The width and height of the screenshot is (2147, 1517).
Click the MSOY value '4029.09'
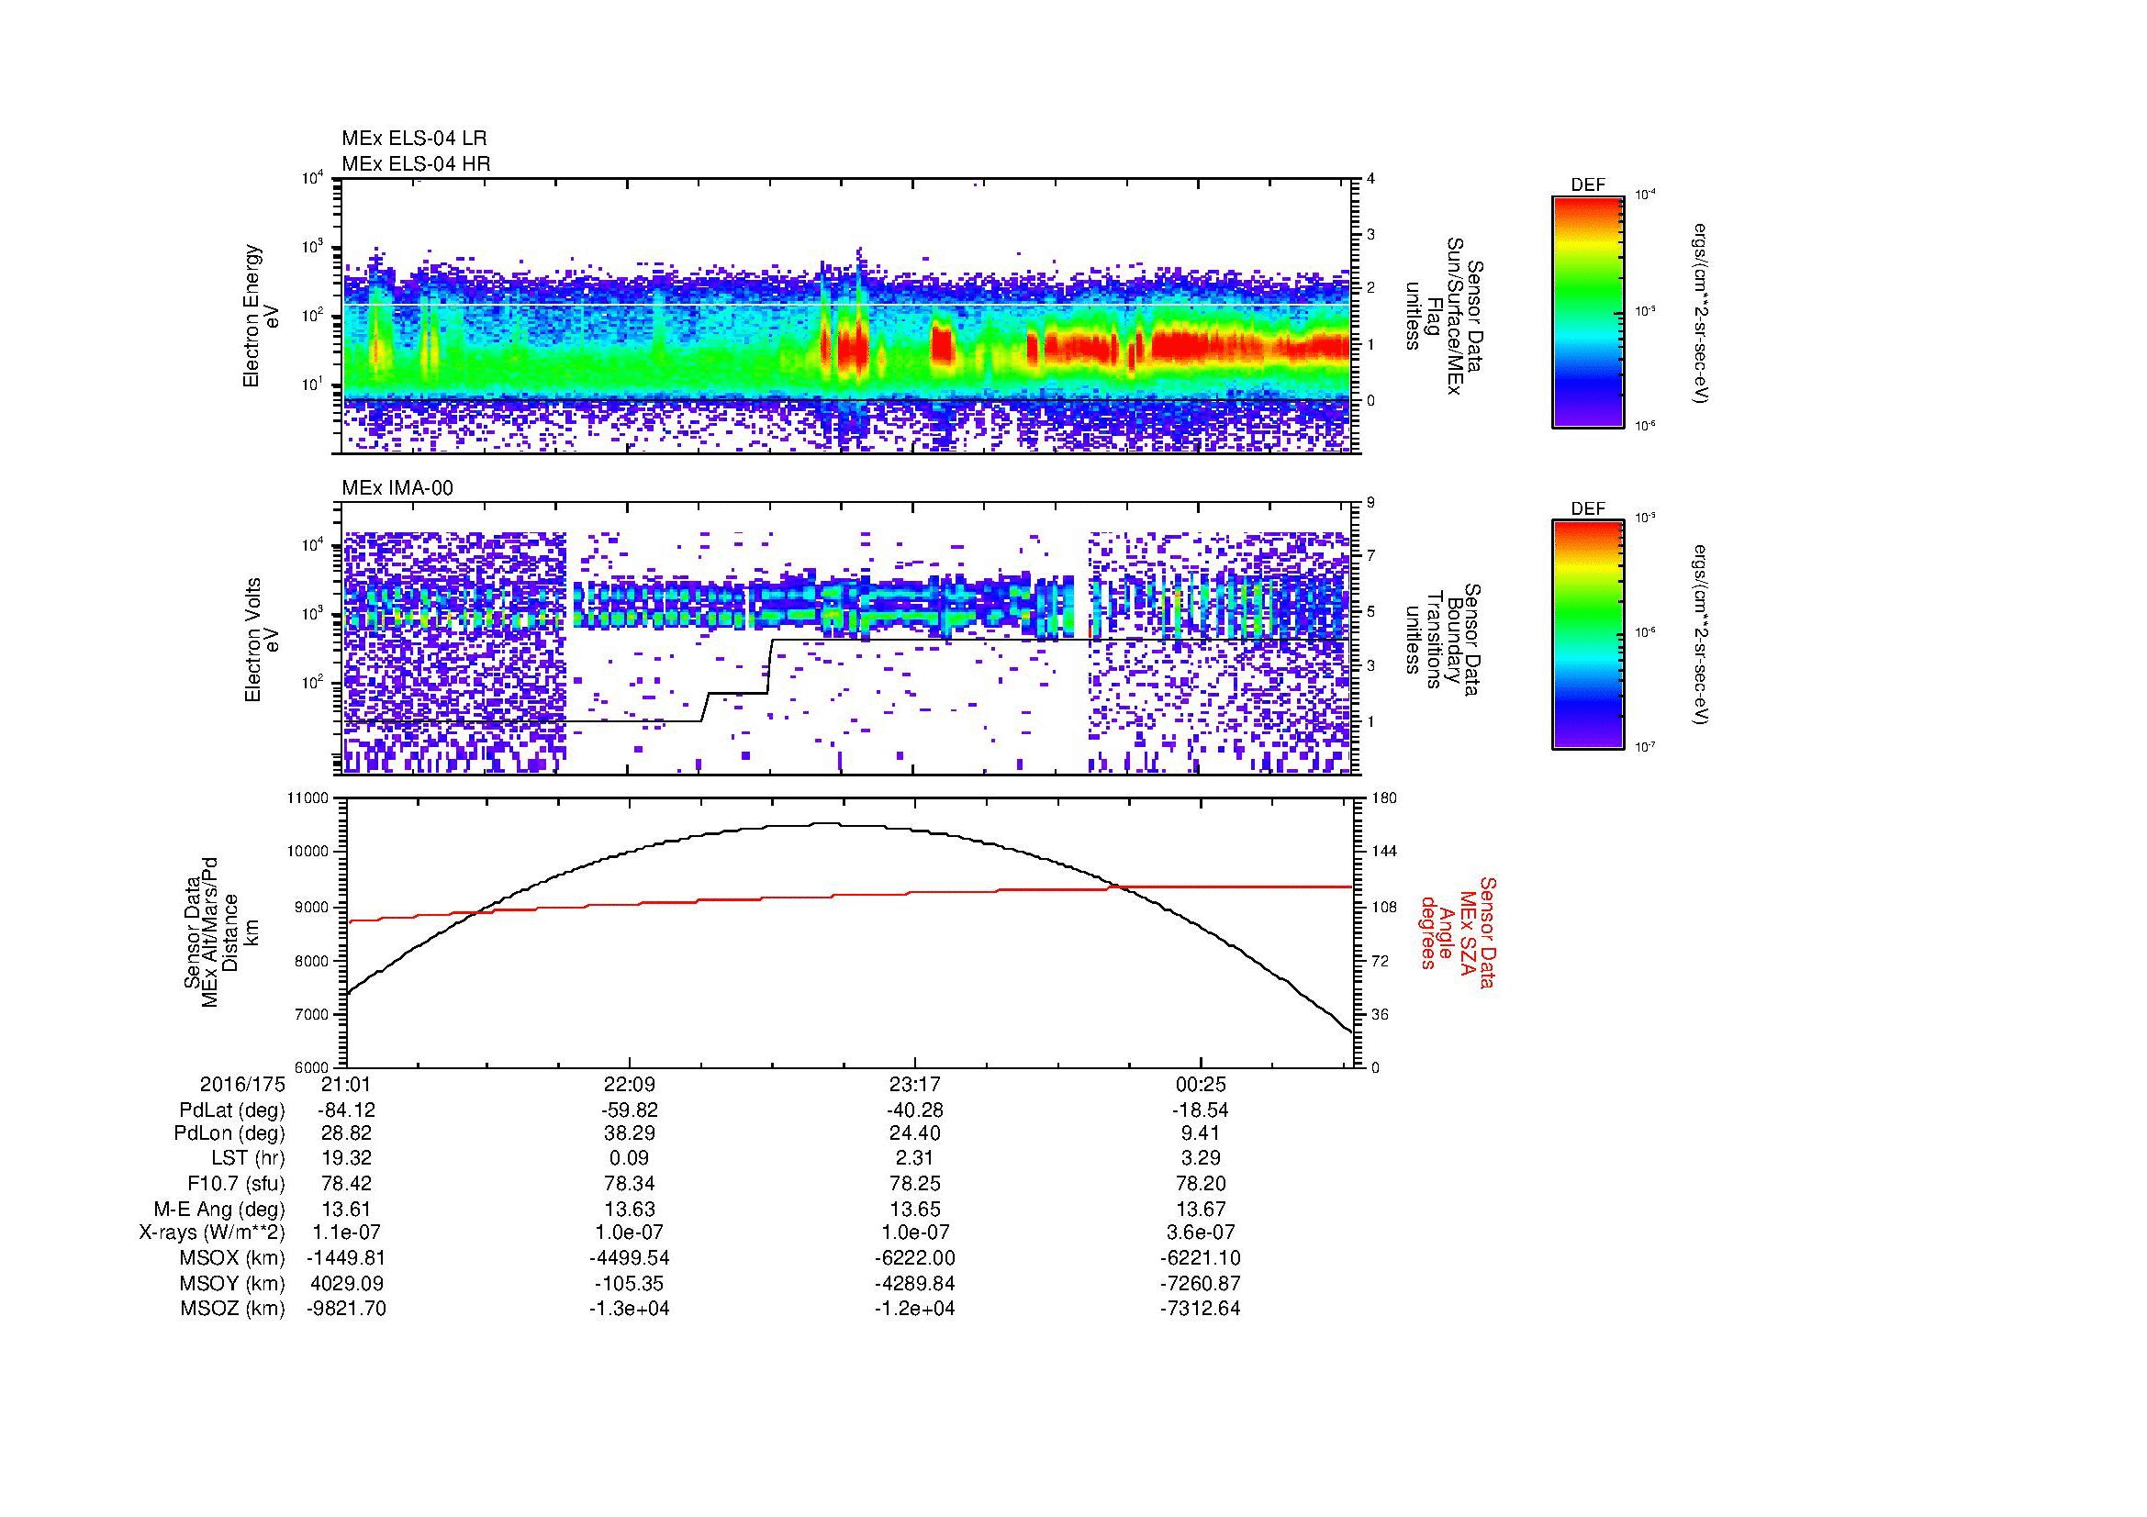347,1283
